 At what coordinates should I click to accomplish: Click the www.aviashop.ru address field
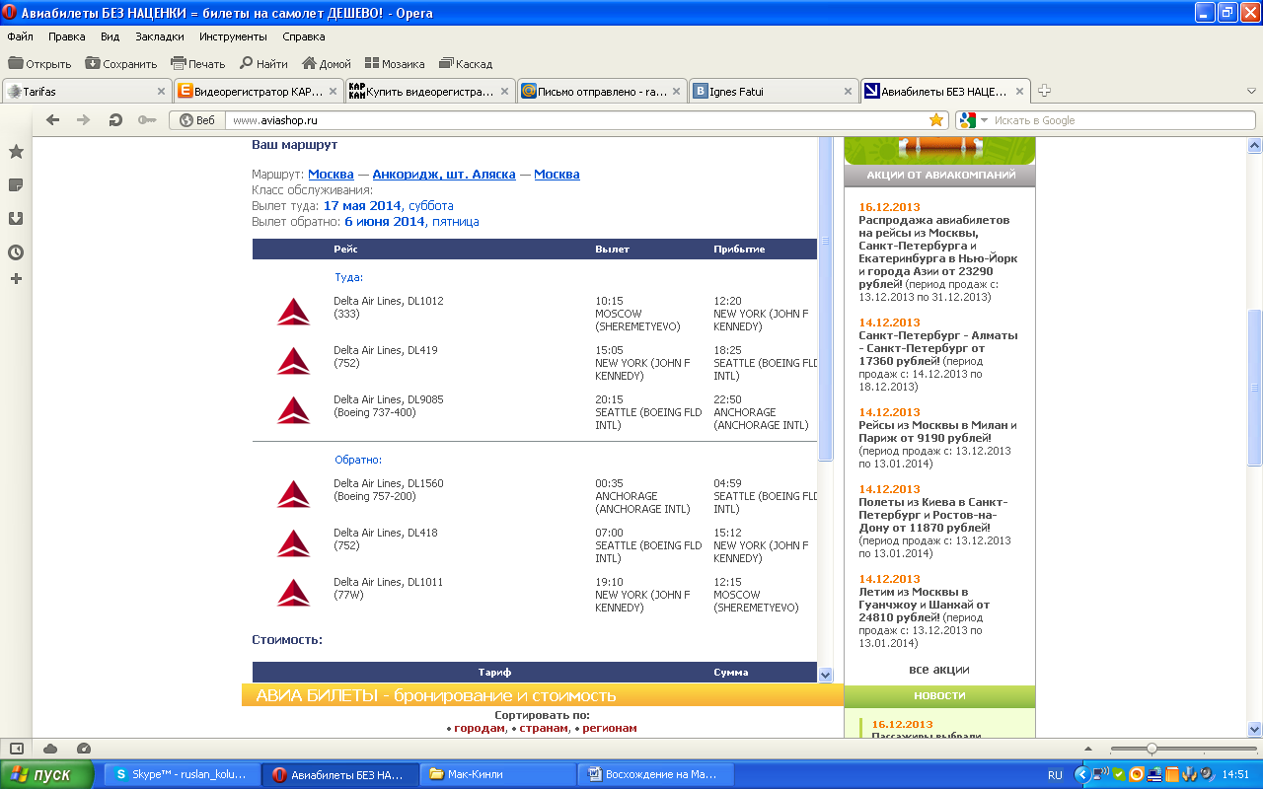[x=577, y=120]
